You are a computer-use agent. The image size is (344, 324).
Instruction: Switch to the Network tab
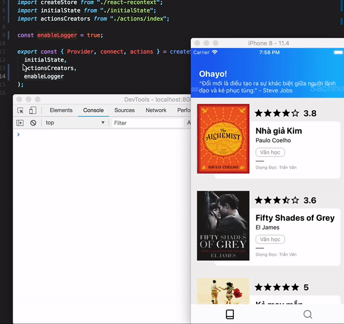156,110
